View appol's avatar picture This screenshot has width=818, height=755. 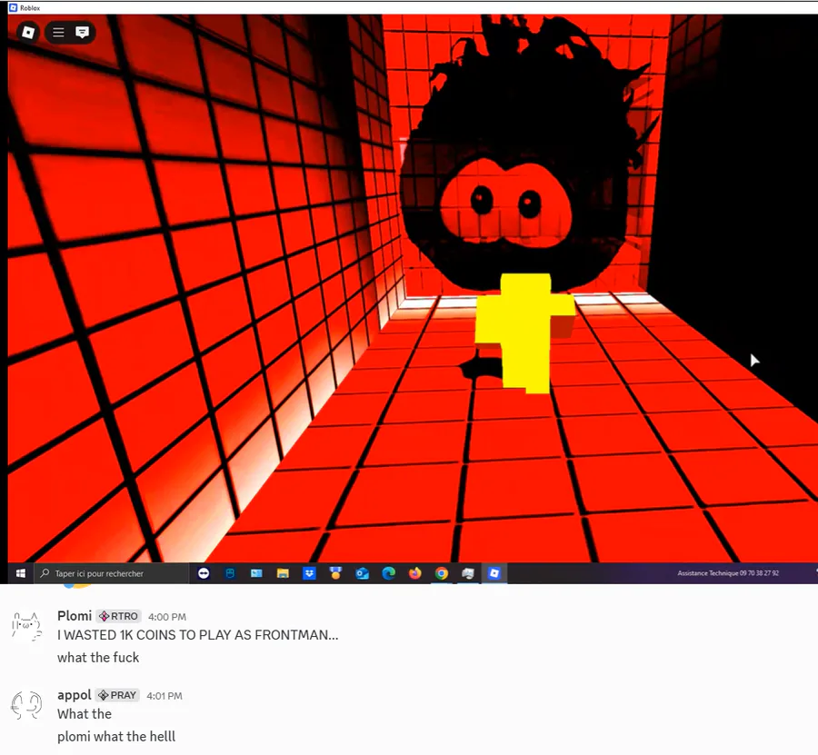[x=26, y=704]
